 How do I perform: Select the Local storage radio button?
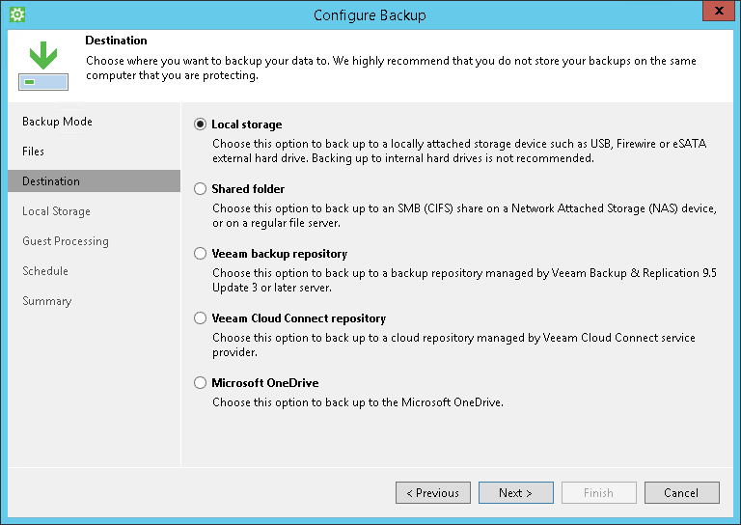201,124
